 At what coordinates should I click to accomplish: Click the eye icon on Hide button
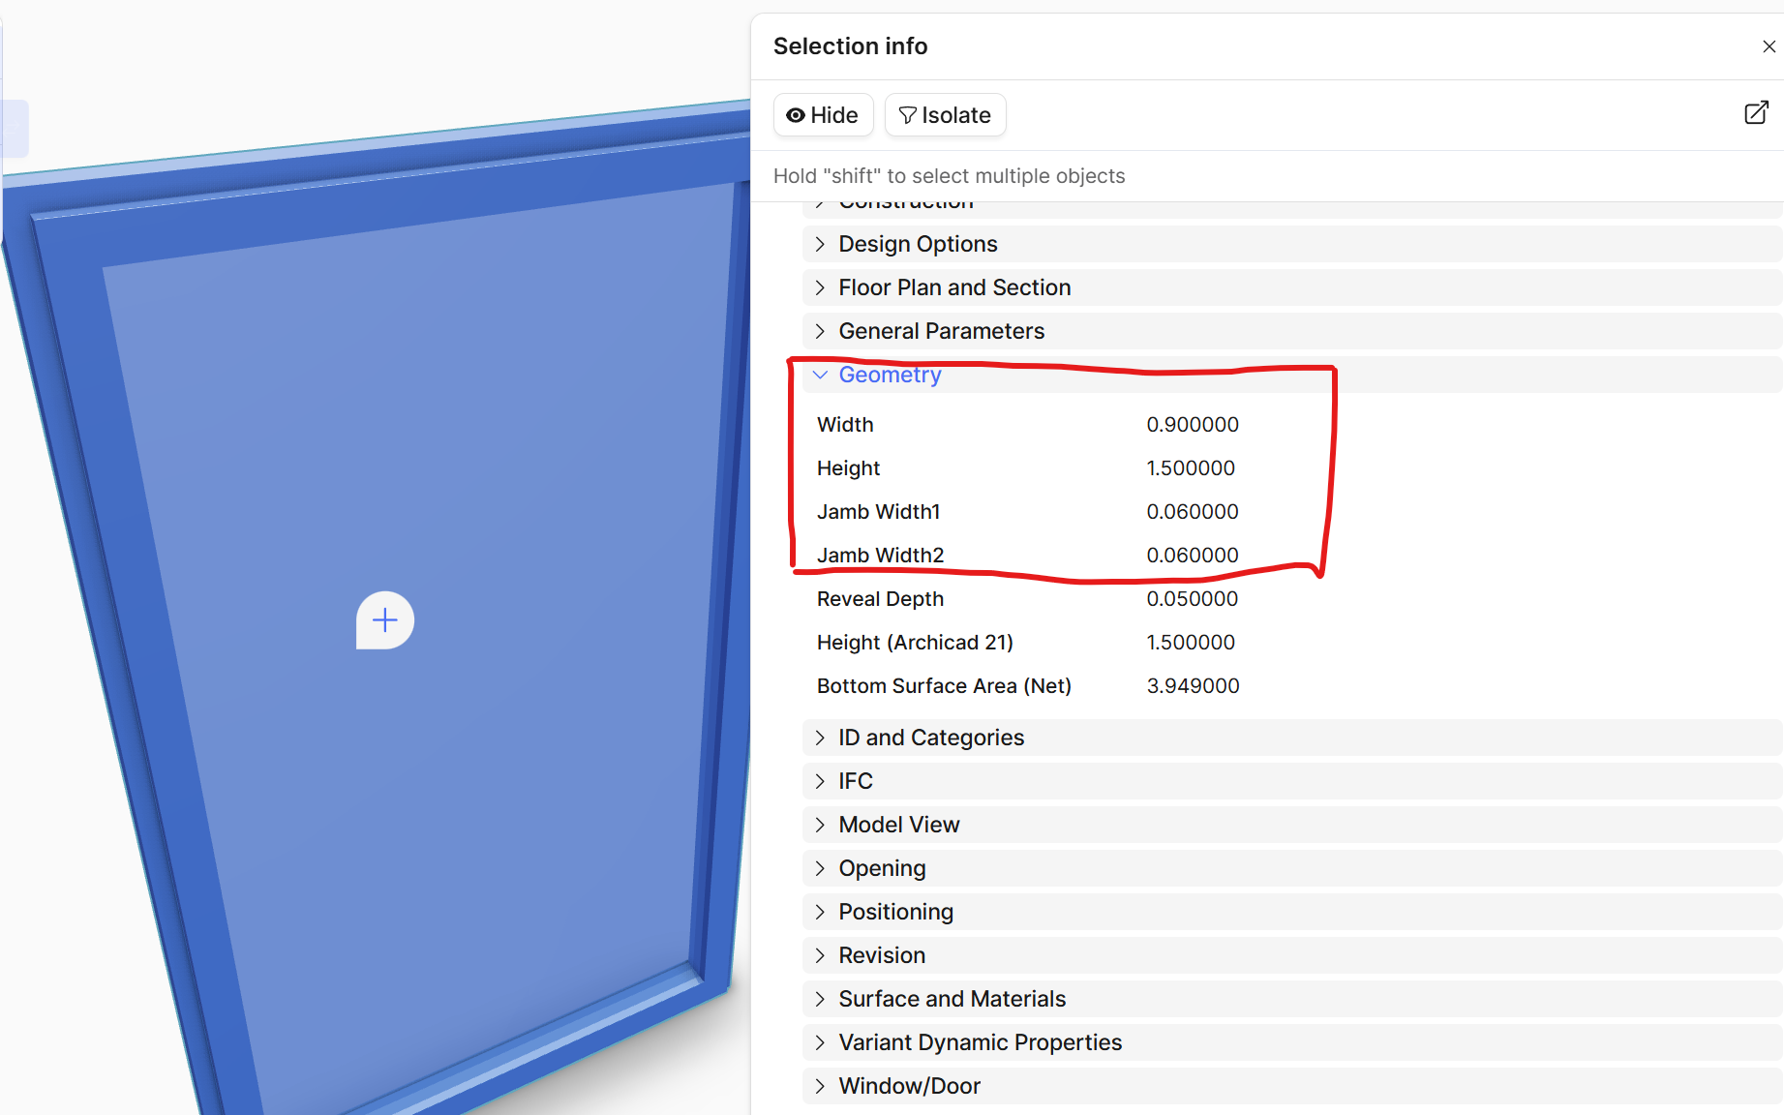click(796, 115)
